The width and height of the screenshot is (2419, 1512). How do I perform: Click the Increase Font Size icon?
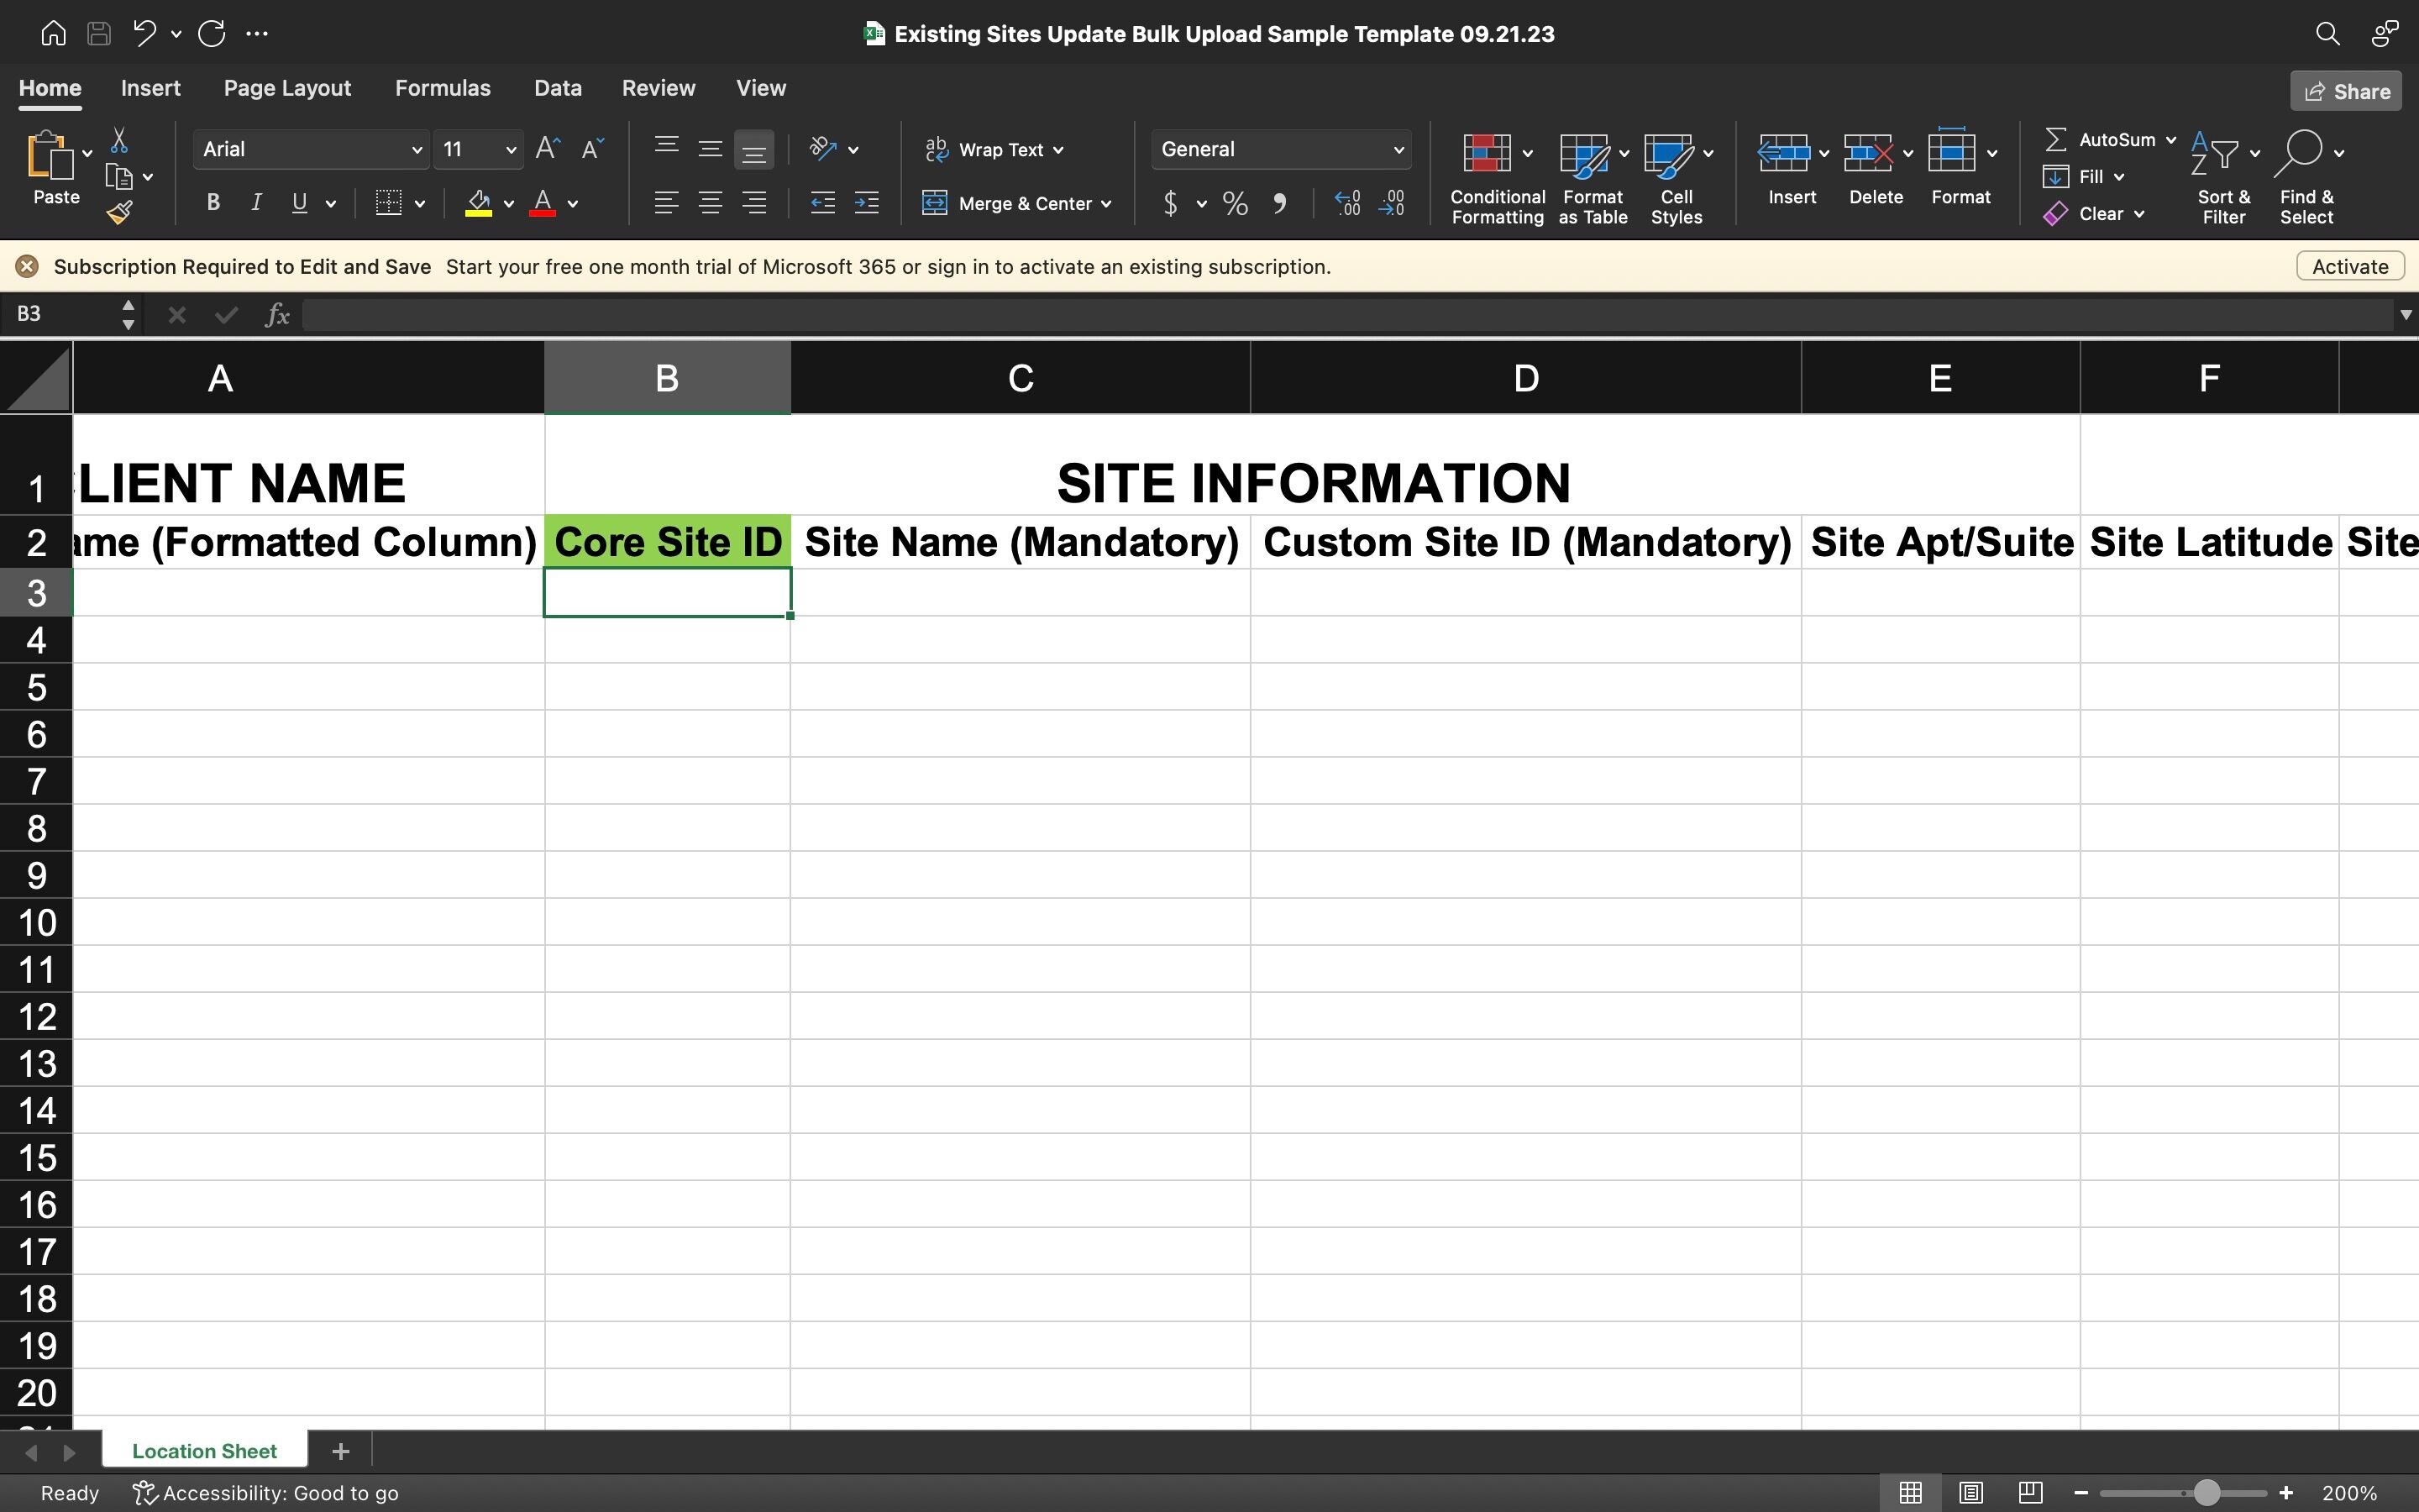(x=547, y=149)
